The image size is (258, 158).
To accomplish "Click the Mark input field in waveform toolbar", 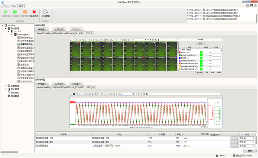I will coord(125,94).
